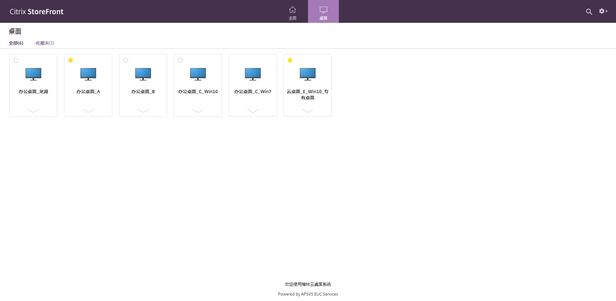Unfavorite 办公桌面_A by clicking its yellow star
Screen dimensions: 616x301
(x=71, y=60)
